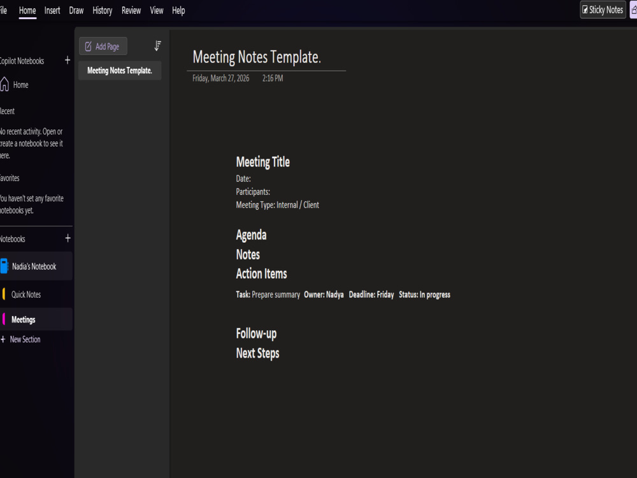Open the Insert ribbon tab
The height and width of the screenshot is (478, 637).
(52, 11)
